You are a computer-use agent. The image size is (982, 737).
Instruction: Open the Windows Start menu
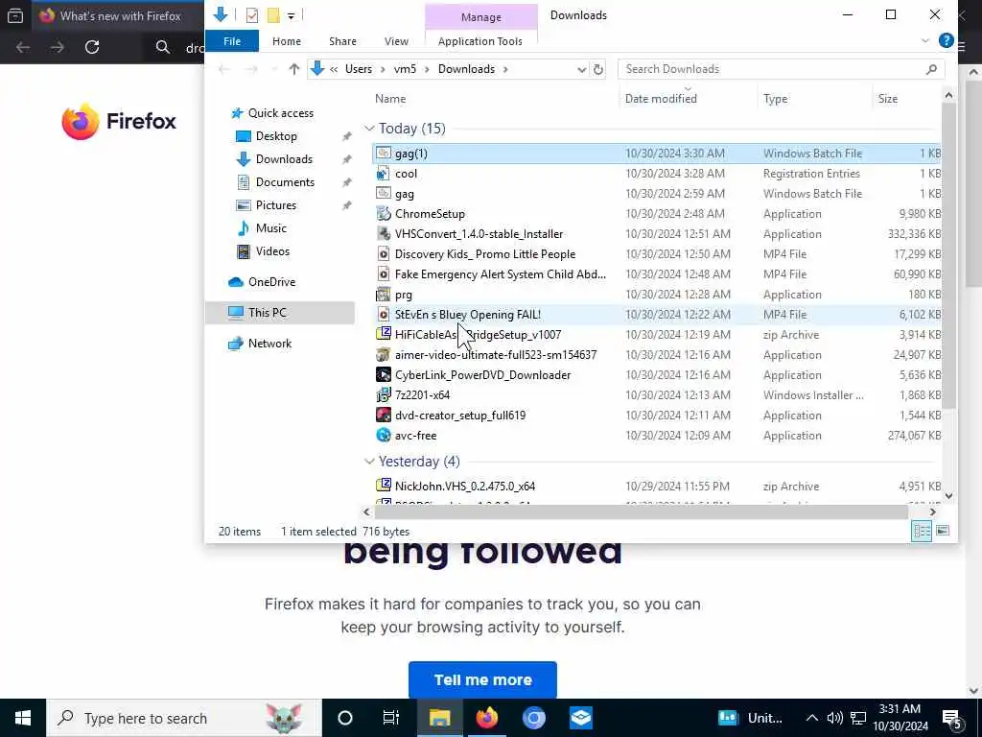point(23,718)
